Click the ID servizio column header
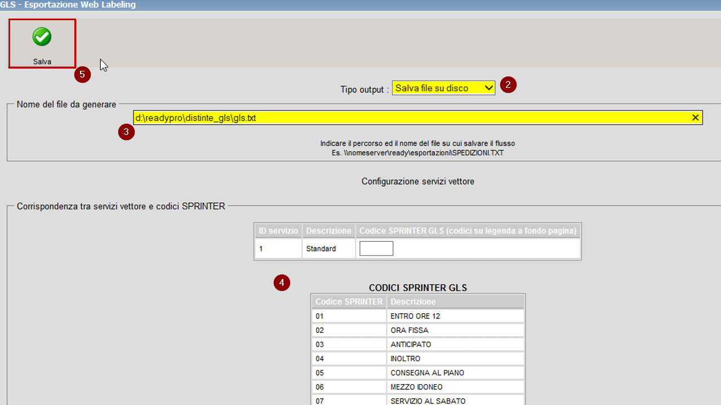Image resolution: width=721 pixels, height=405 pixels. pos(278,231)
